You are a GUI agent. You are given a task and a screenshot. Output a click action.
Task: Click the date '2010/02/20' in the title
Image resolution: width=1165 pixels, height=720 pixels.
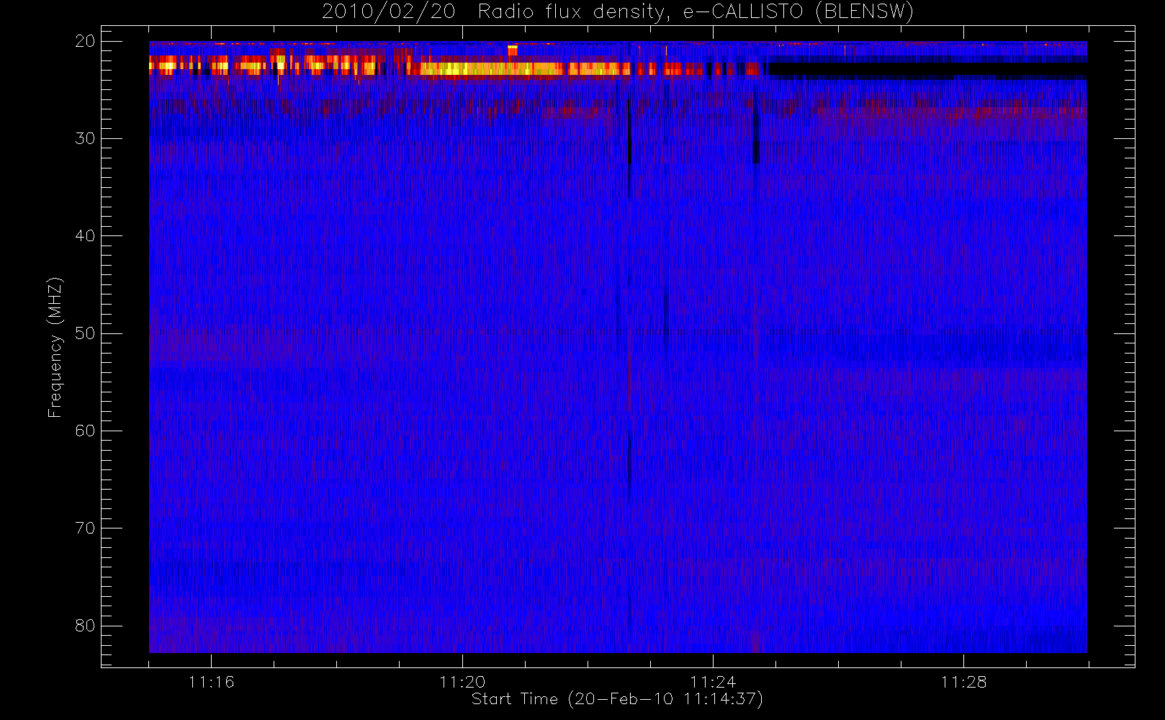tap(388, 12)
